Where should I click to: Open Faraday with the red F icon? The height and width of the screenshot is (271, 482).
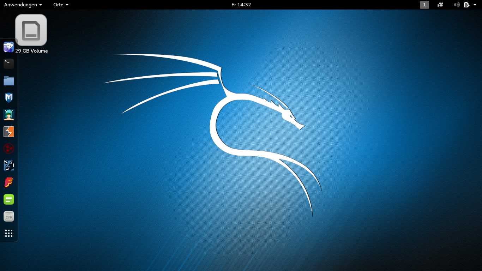[9, 182]
